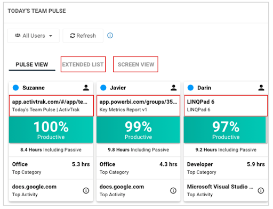Click the '5.9 hrs' value
Viewport: 273px width, 209px height.
[256, 164]
